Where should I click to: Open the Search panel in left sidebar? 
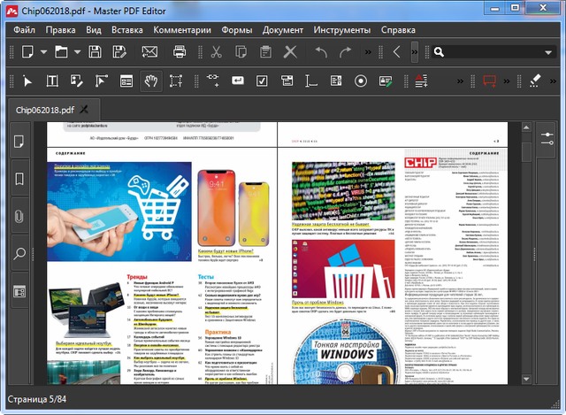tap(19, 254)
